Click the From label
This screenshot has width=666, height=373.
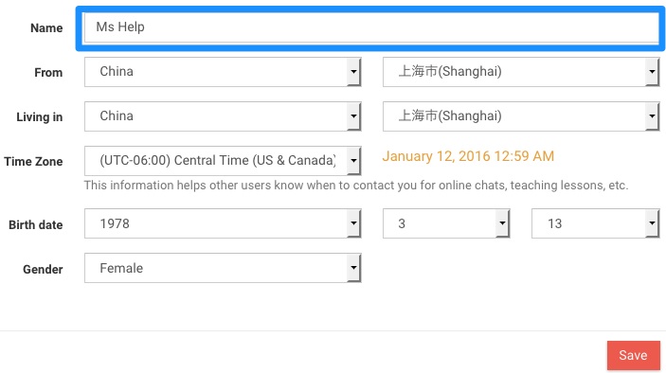(48, 73)
